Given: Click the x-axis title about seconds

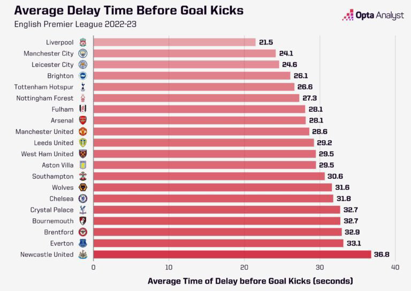Looking at the screenshot, I should [x=250, y=281].
